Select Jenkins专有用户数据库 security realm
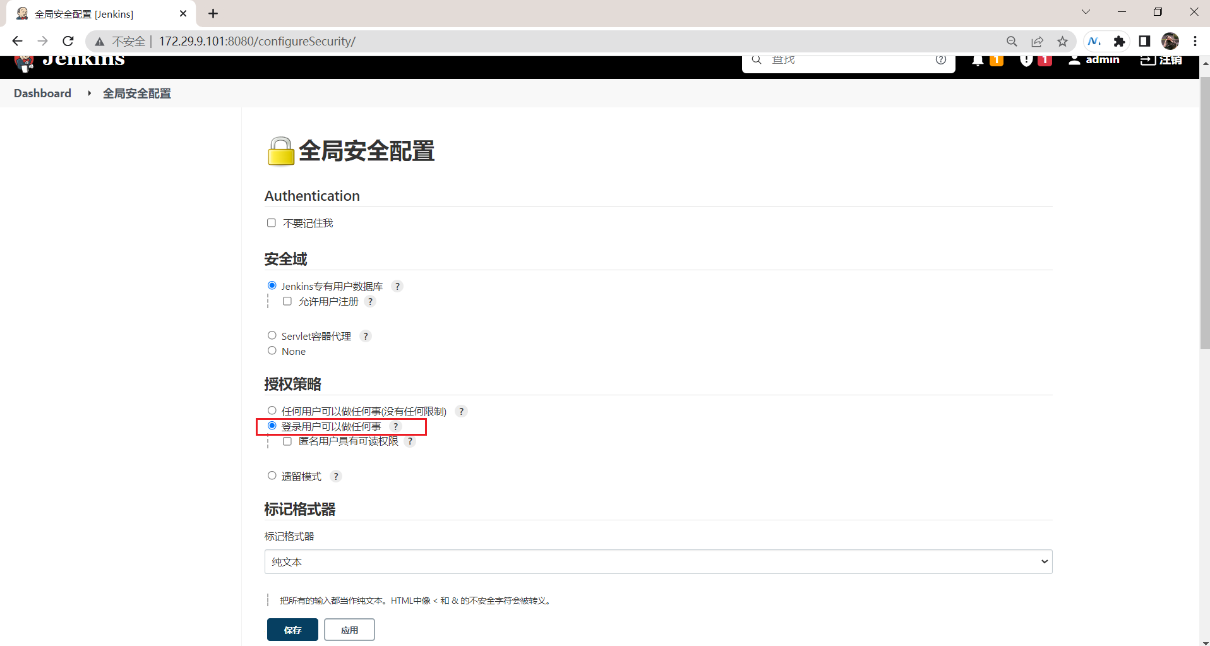The height and width of the screenshot is (646, 1210). pyautogui.click(x=272, y=285)
